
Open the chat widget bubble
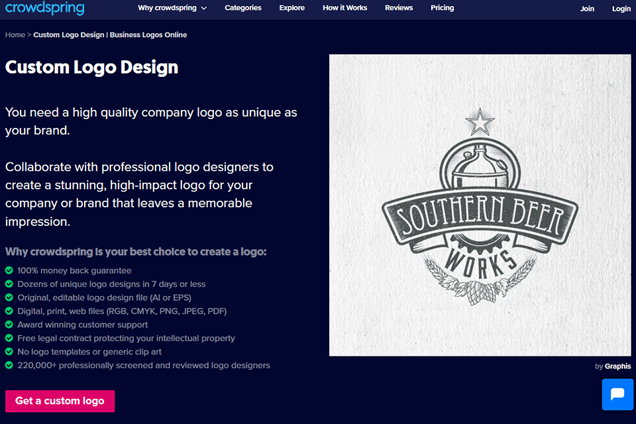coord(617,394)
